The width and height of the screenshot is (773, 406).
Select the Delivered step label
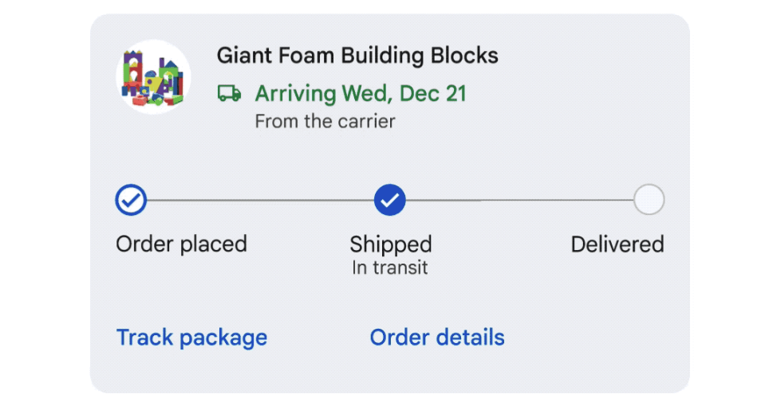pyautogui.click(x=617, y=244)
